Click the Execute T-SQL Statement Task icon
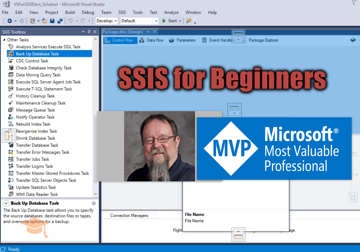360x252 pixels. [11, 89]
